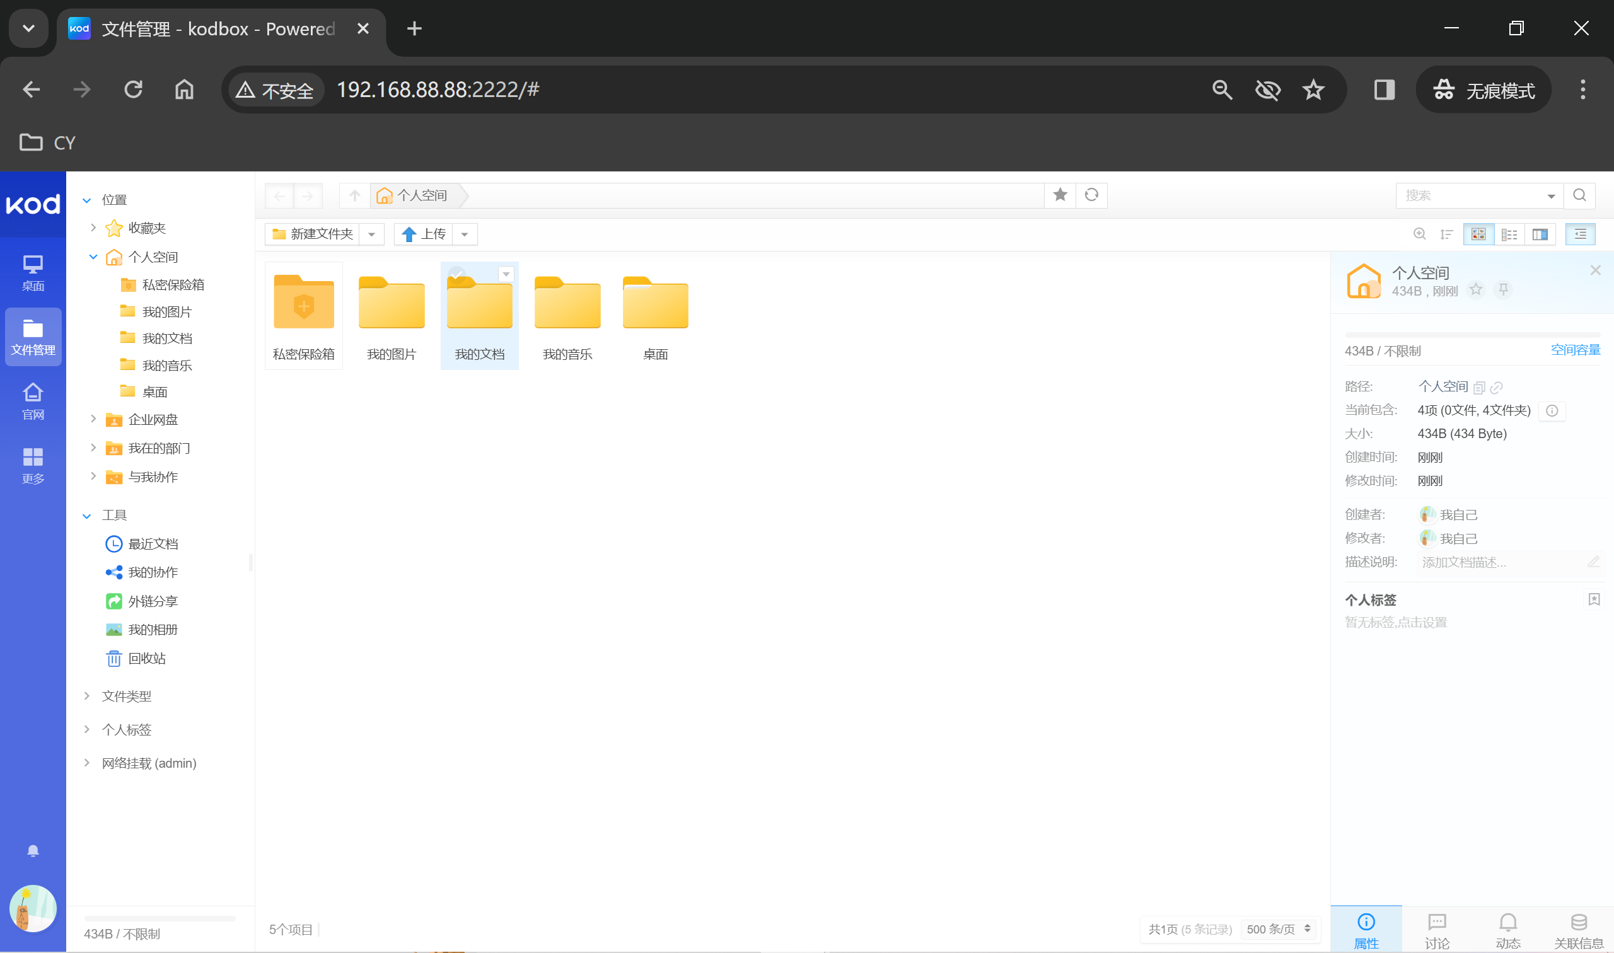
Task: Refresh the file list in address bar
Action: (x=1091, y=195)
